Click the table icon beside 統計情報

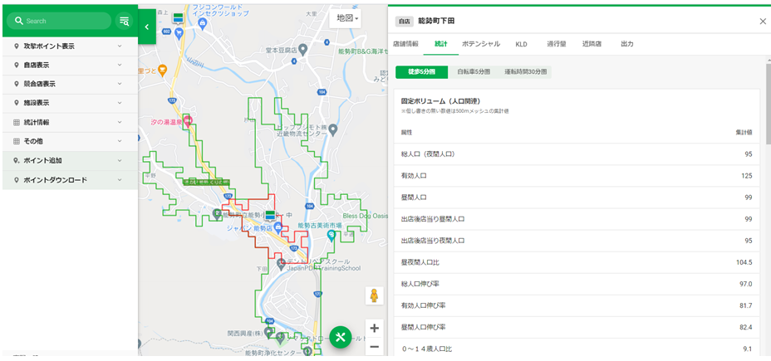[x=17, y=122]
